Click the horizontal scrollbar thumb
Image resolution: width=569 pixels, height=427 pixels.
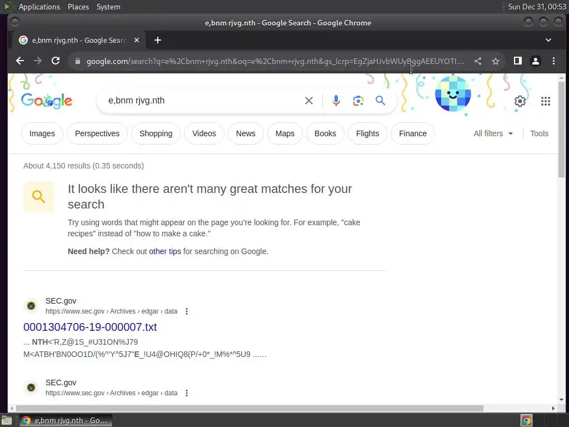(x=249, y=409)
